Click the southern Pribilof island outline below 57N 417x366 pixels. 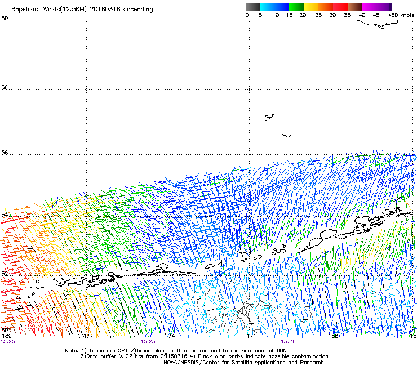pos(287,136)
